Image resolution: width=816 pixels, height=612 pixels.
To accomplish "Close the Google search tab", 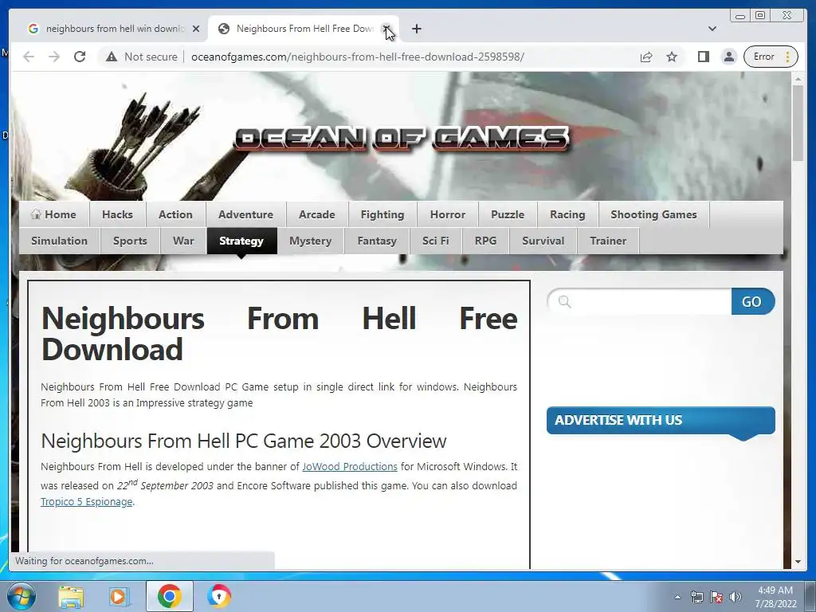I will 196,29.
